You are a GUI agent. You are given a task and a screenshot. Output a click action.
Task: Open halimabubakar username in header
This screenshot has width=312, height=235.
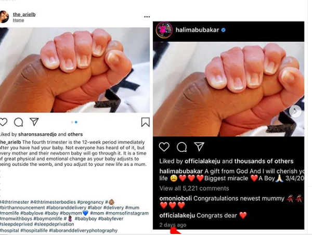coord(197,30)
